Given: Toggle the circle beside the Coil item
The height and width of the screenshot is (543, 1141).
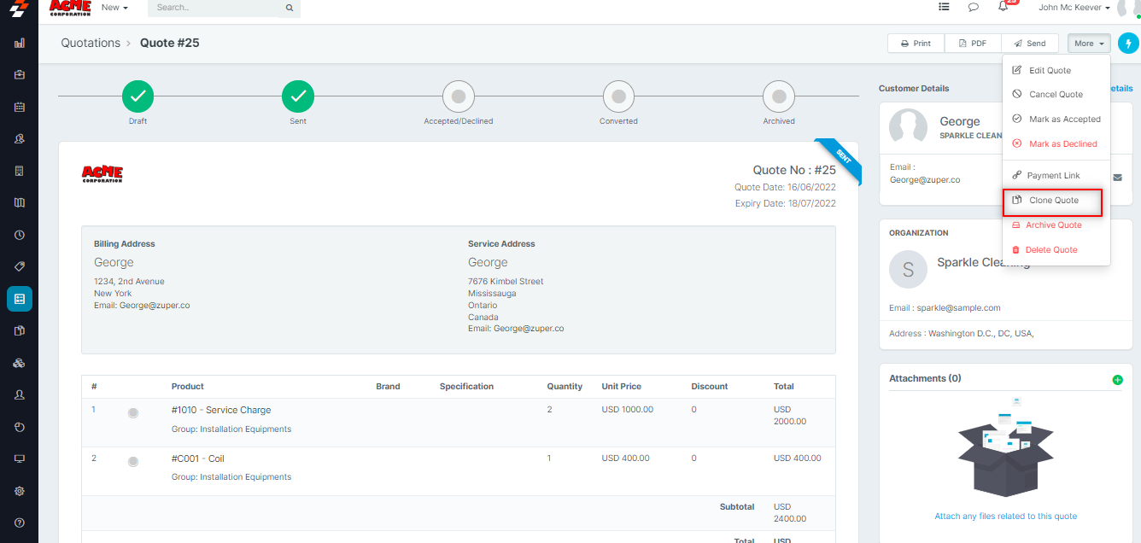Looking at the screenshot, I should point(133,462).
